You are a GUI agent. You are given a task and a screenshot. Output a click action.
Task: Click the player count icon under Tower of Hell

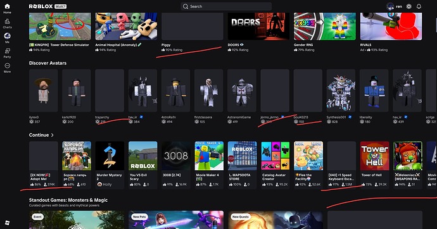[x=377, y=184]
